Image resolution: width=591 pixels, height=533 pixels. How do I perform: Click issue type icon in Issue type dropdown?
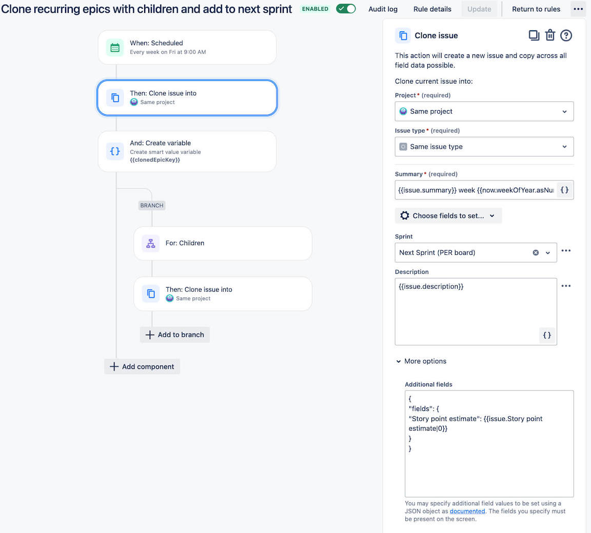point(403,147)
